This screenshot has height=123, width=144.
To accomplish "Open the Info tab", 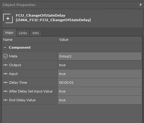I will point(35,33).
